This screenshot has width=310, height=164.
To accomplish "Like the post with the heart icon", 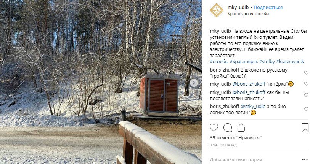I will point(214,128).
